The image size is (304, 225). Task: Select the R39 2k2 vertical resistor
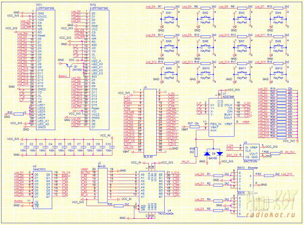[x=196, y=152]
